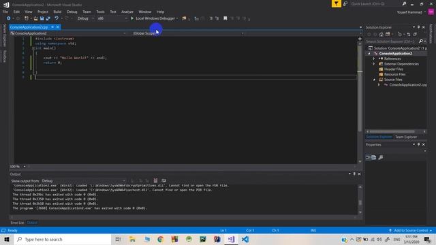
Task: Select the Resource Files folder
Action: (x=394, y=74)
